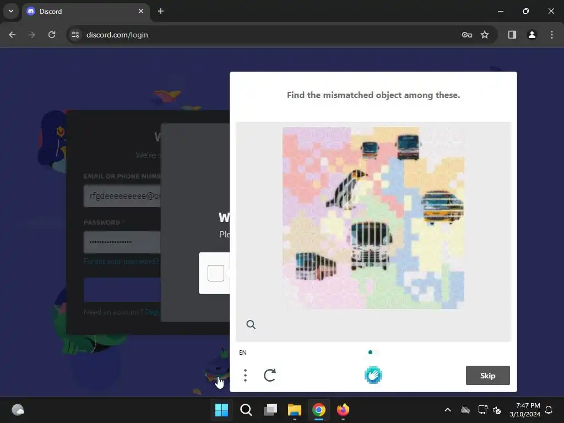The width and height of the screenshot is (564, 423).
Task: Click the OneDrive tray icon
Action: 465,410
